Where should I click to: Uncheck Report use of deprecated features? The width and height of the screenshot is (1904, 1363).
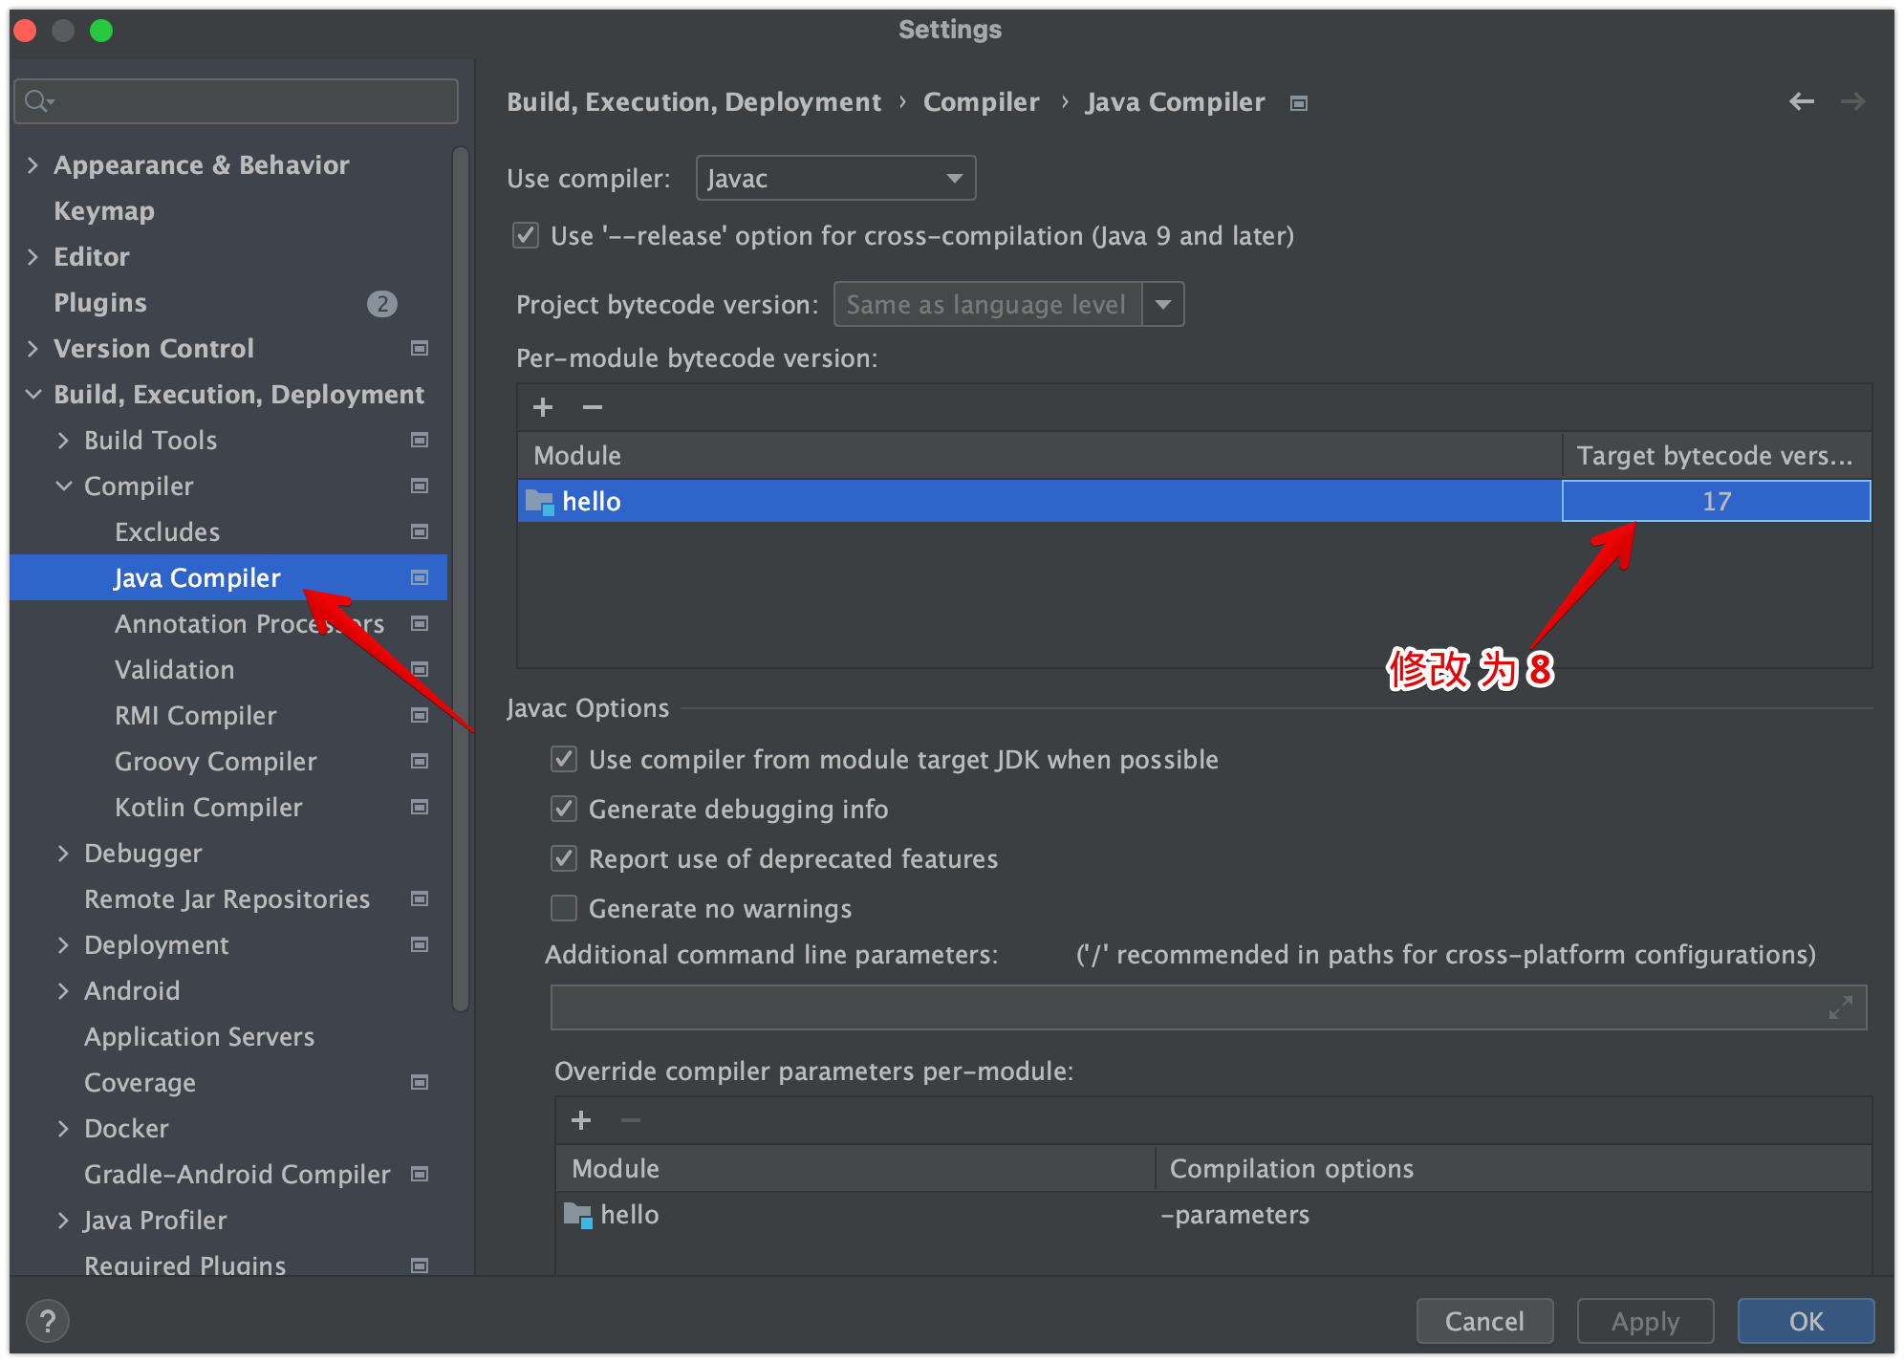[564, 858]
